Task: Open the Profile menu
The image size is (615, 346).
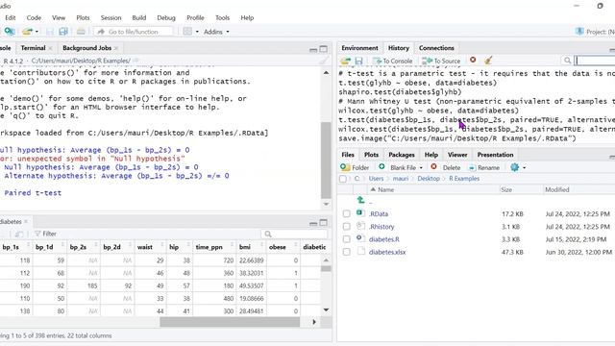Action: click(195, 17)
